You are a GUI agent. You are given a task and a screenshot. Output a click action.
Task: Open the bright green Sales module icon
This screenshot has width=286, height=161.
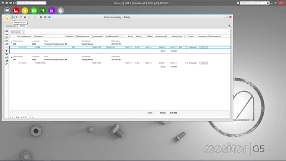pos(34,11)
